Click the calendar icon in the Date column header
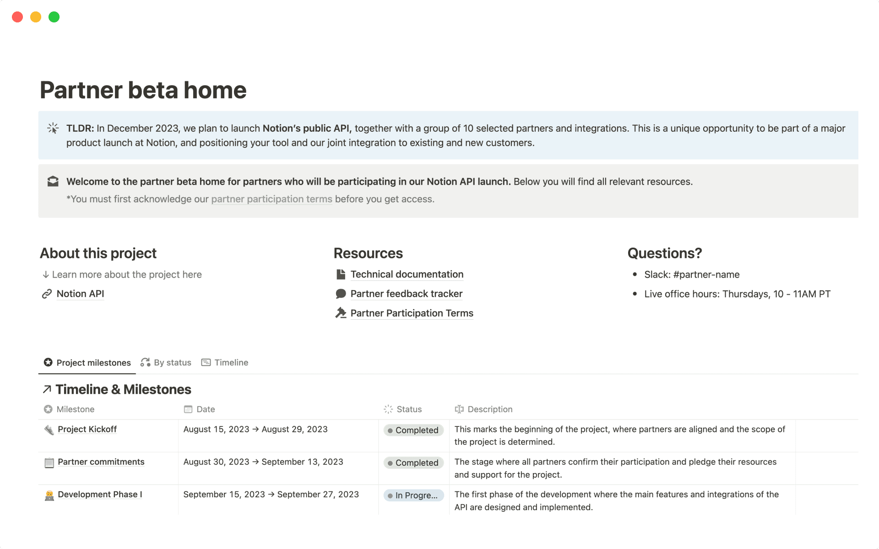Image resolution: width=879 pixels, height=549 pixels. coord(188,409)
